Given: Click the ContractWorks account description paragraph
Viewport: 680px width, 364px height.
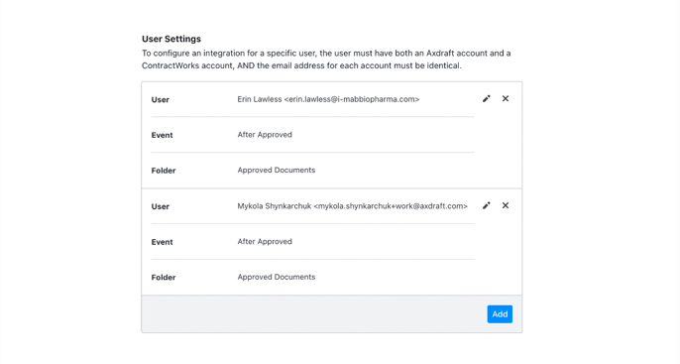Looking at the screenshot, I should [326, 60].
